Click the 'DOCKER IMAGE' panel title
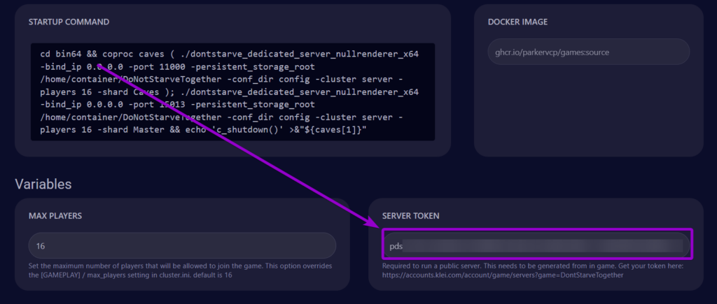This screenshot has height=304, width=717. [518, 22]
